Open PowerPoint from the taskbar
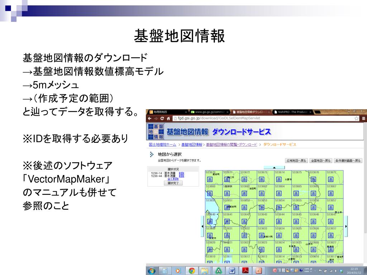 tap(259, 271)
